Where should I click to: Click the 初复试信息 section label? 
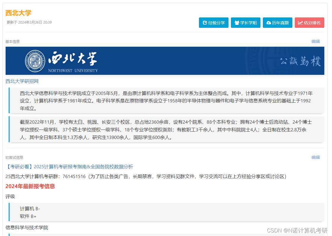14,158
